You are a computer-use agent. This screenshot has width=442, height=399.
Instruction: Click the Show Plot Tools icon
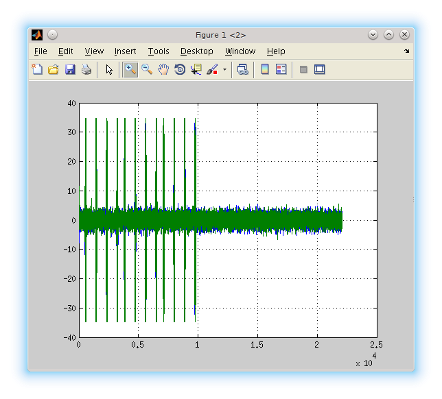319,69
